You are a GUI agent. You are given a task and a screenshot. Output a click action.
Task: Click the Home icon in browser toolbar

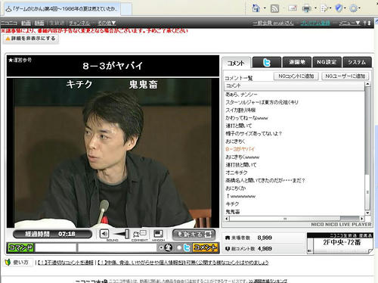[256, 8]
